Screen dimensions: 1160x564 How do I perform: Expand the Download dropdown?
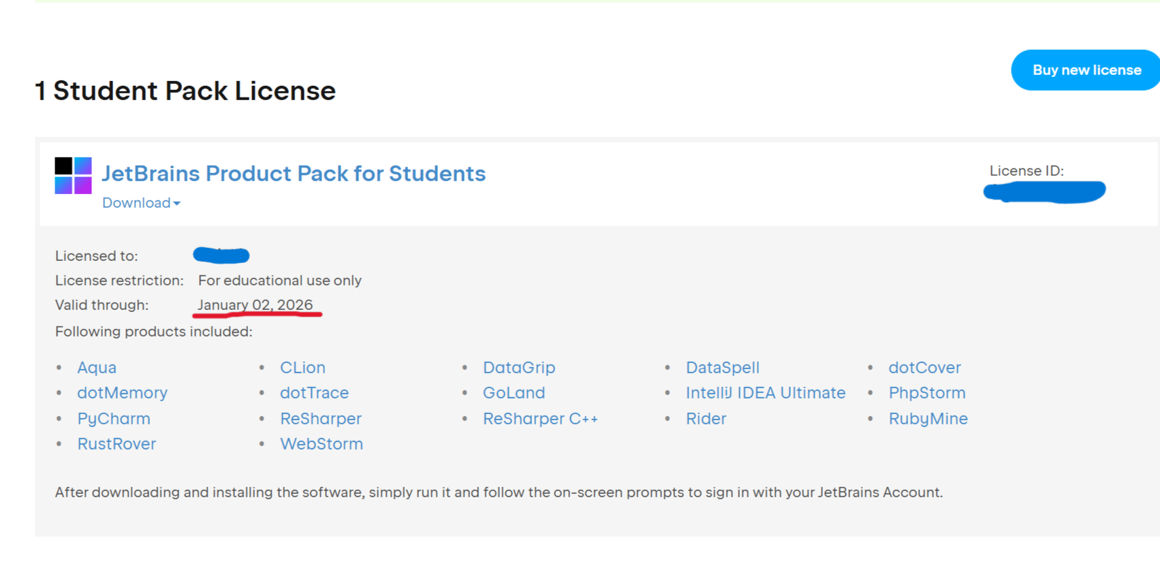tap(141, 203)
